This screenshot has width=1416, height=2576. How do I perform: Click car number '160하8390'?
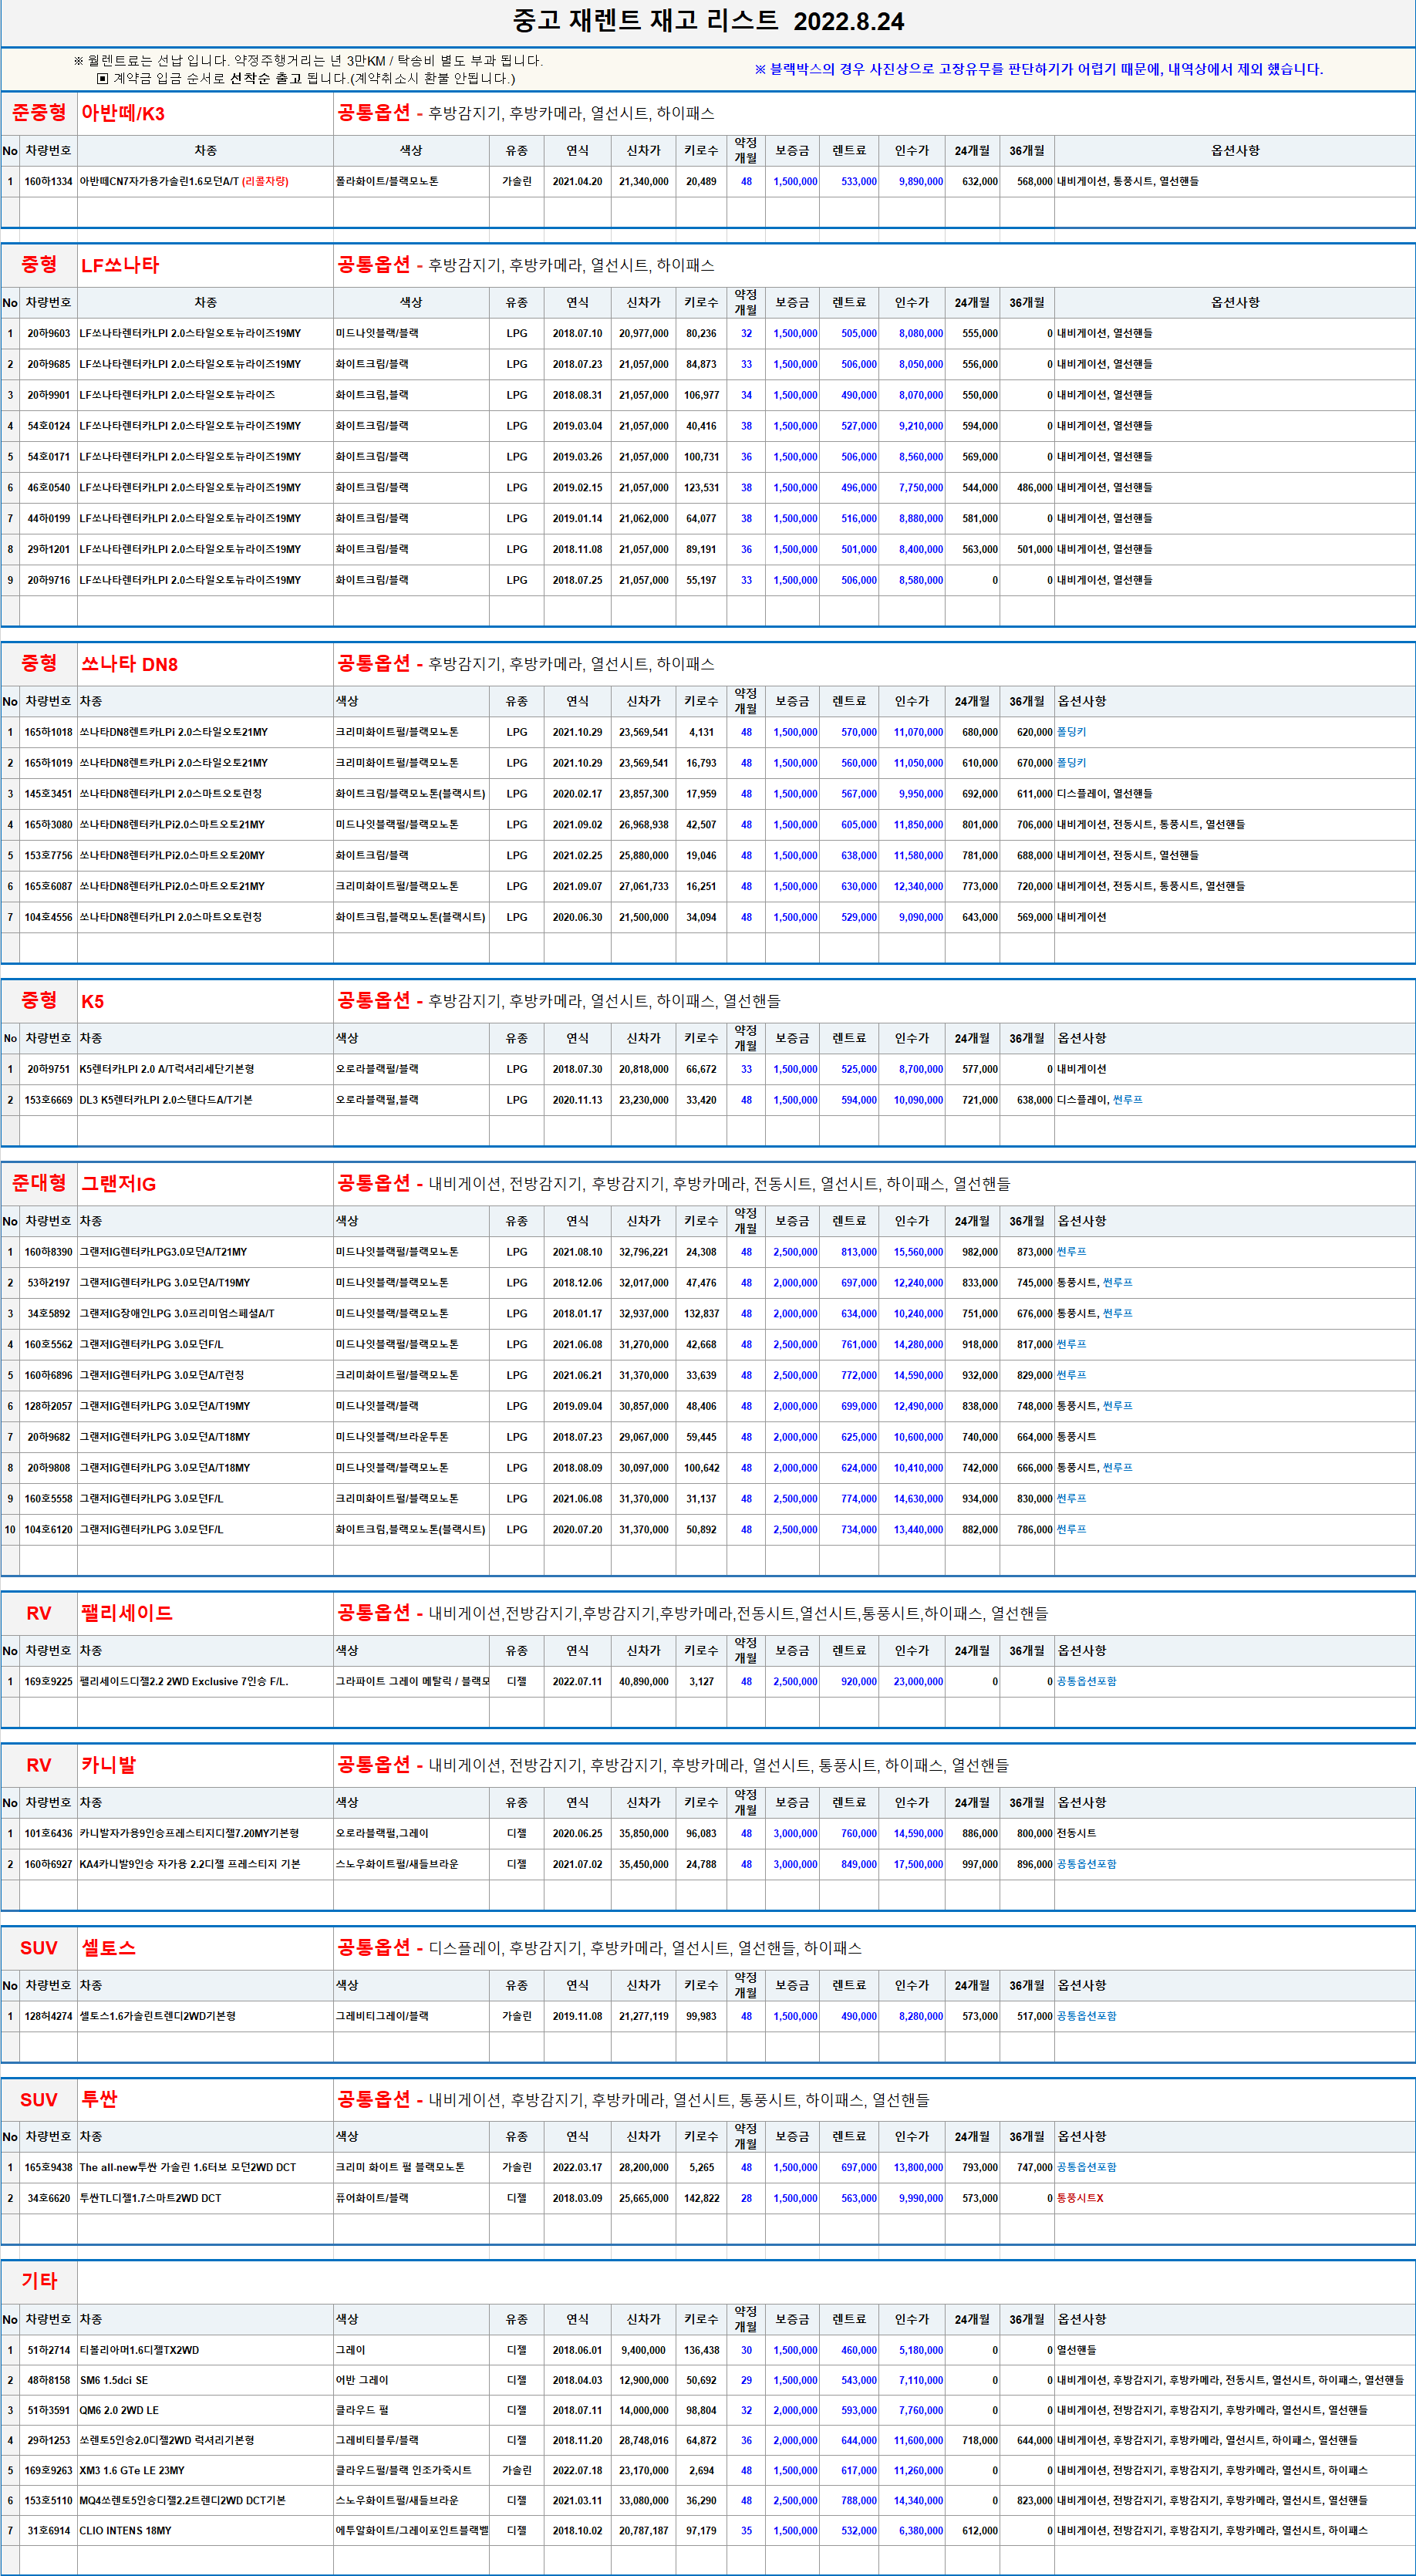coord(48,1252)
